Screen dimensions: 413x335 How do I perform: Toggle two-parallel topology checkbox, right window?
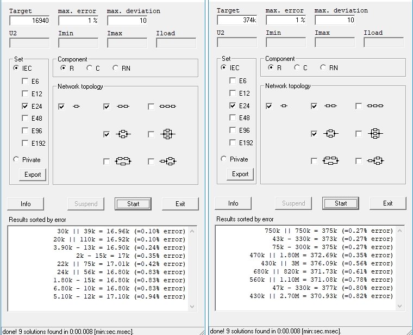click(314, 134)
